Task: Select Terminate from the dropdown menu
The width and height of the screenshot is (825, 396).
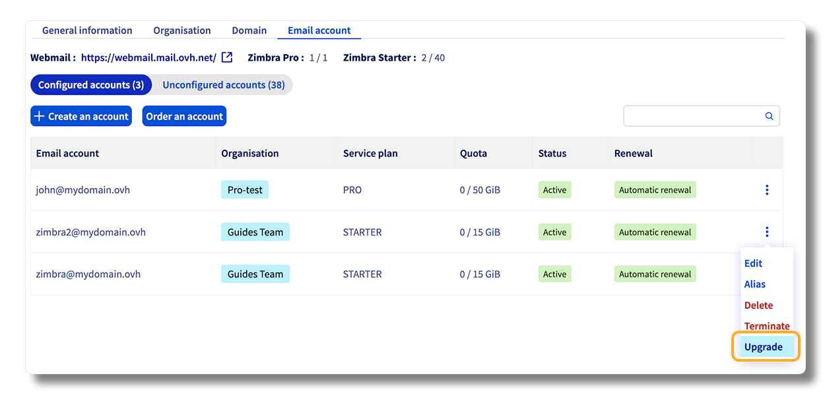Action: coord(767,326)
